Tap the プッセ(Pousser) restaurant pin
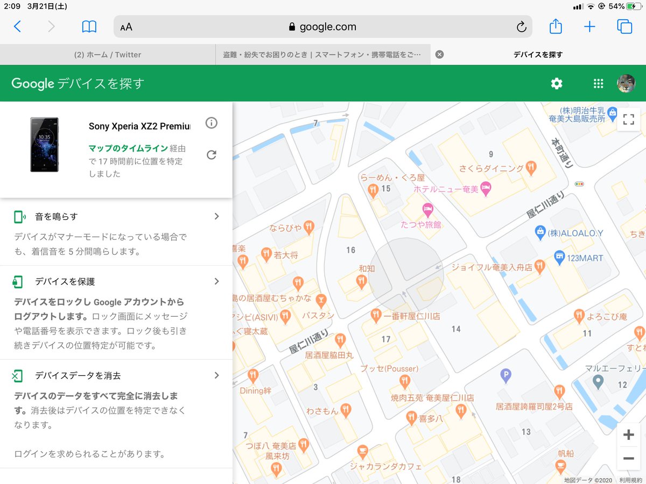The width and height of the screenshot is (646, 484). (x=405, y=382)
